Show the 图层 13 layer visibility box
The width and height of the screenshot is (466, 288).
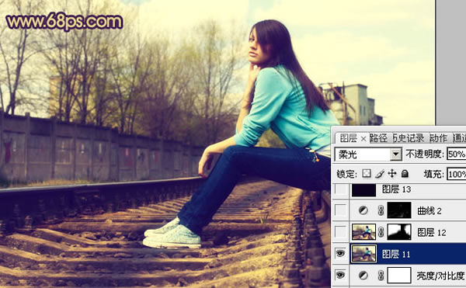click(341, 189)
